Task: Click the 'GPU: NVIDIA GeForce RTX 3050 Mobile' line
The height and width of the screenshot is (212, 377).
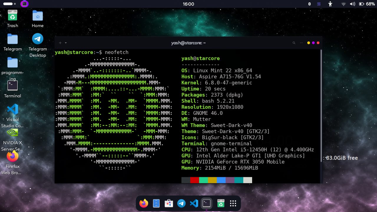Action: tap(233, 162)
